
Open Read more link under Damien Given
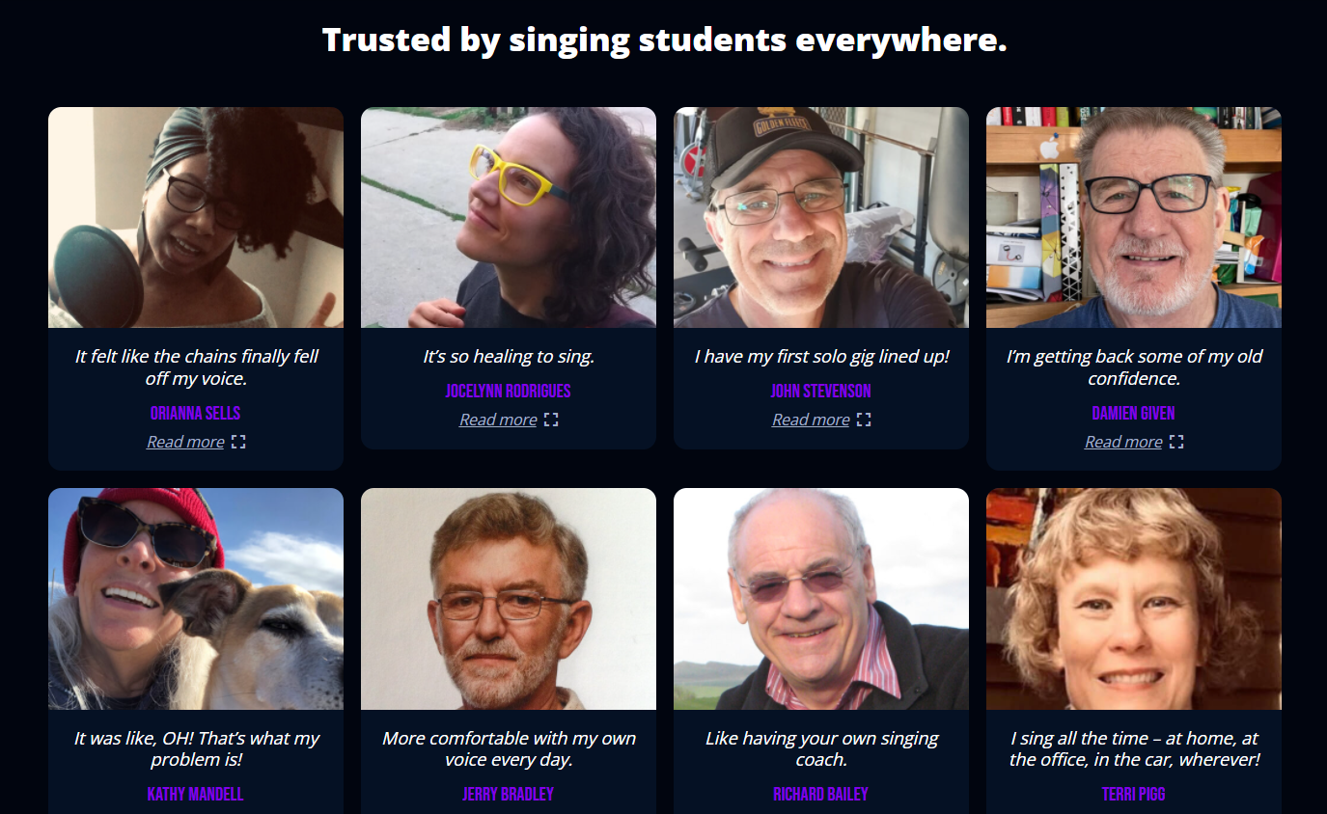[1123, 442]
